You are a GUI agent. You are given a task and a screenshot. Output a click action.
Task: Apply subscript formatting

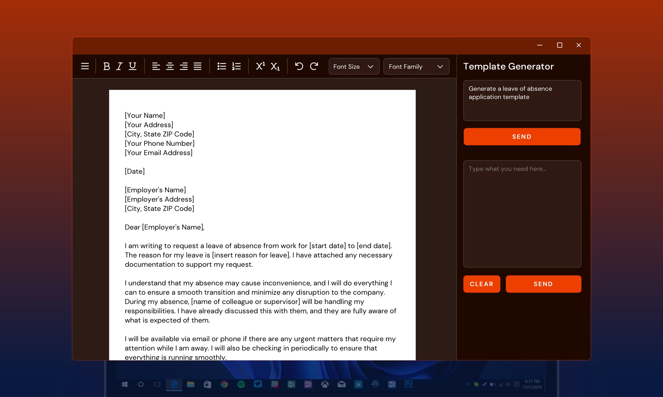click(275, 66)
